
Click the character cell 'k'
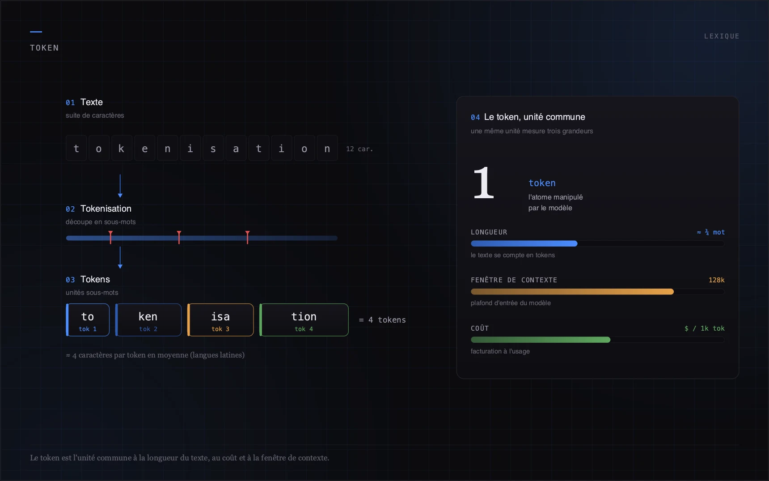coord(122,148)
